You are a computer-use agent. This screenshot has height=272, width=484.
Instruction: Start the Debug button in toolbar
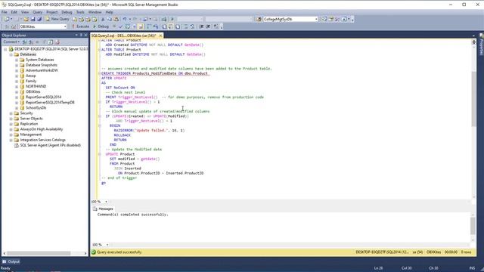(x=101, y=26)
